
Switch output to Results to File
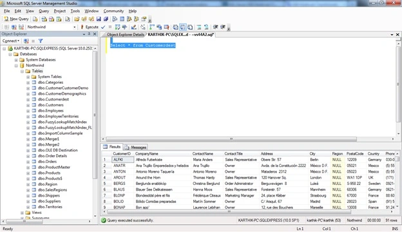coord(190,27)
